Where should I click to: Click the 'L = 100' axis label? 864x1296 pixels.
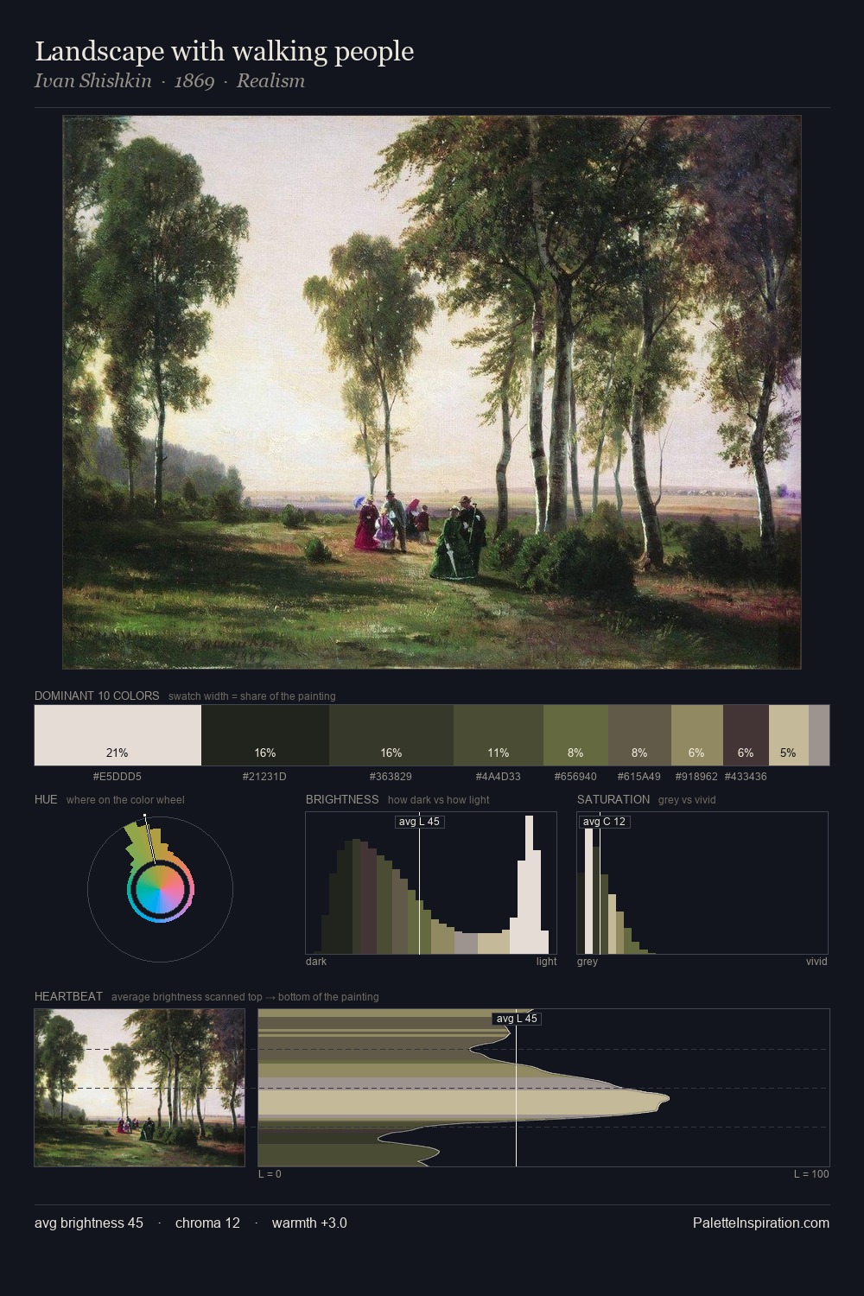pos(811,1174)
